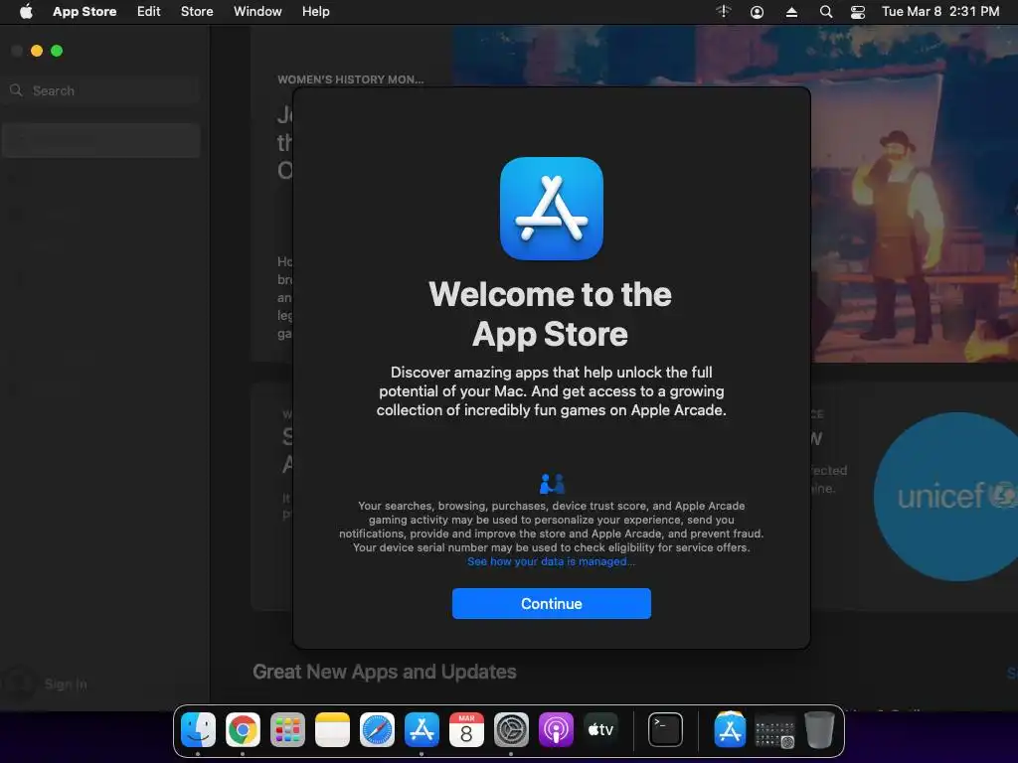Click the App Store downloads icon beside Terminal
Screen dimensions: 1018x763
pos(730,730)
